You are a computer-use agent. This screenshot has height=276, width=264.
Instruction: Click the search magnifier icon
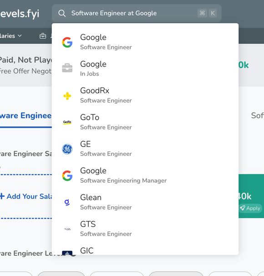point(62,13)
